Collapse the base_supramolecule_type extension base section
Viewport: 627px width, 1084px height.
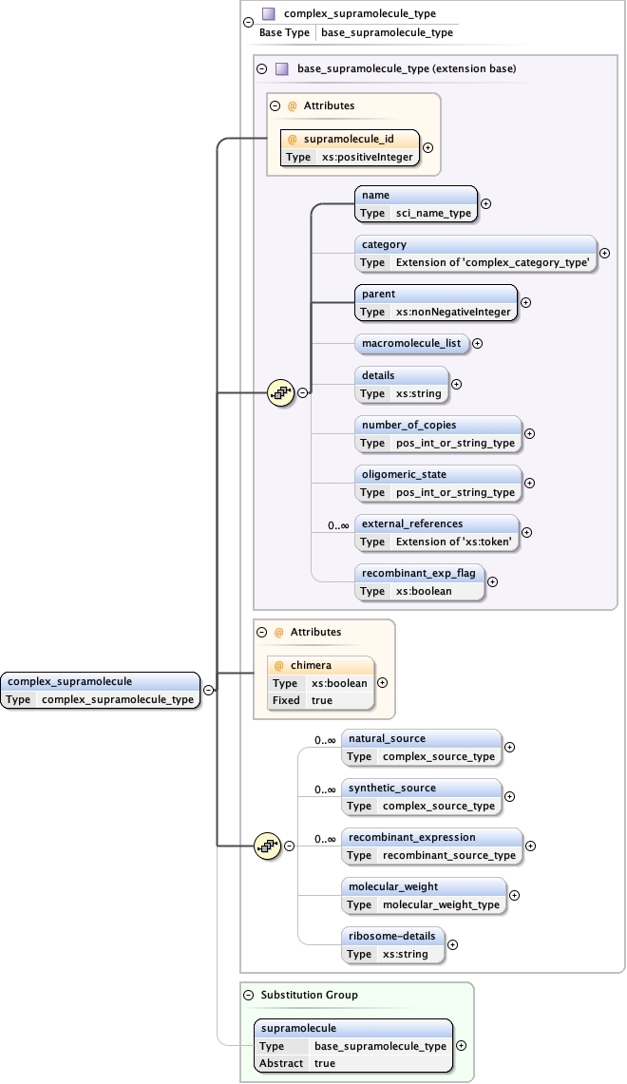pos(261,69)
